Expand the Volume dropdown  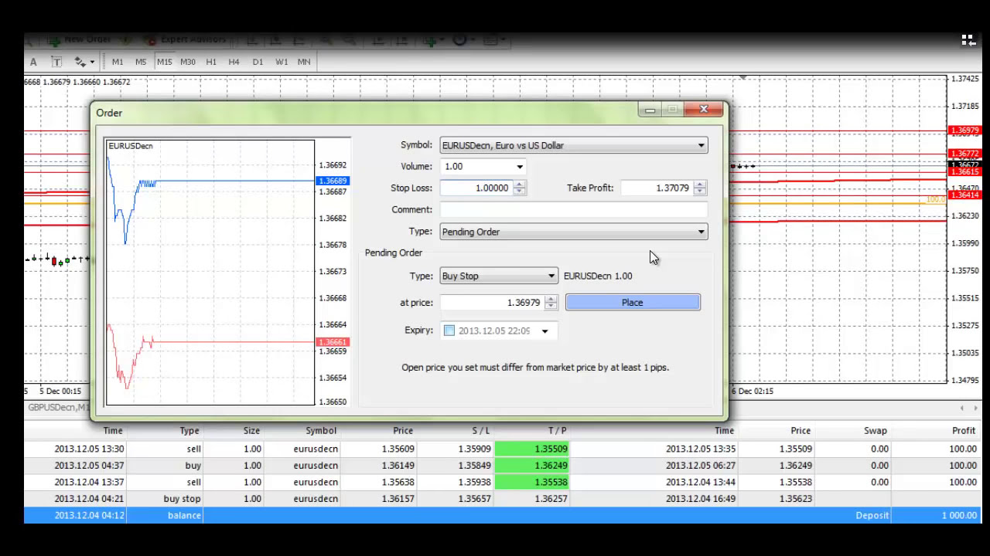click(520, 167)
